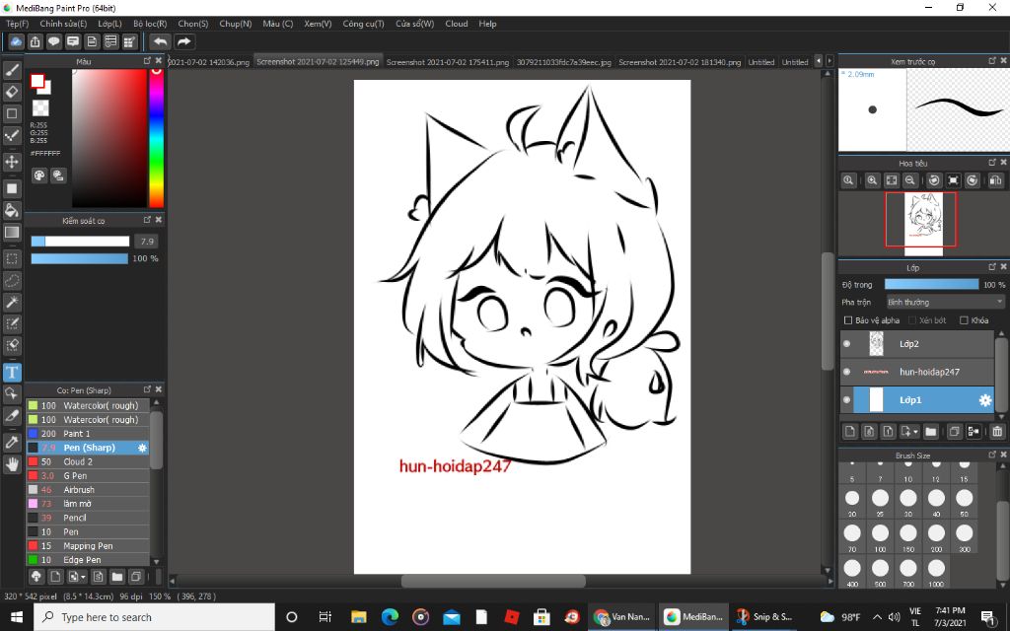This screenshot has width=1010, height=631.
Task: Click the Redo arrow button
Action: [184, 41]
